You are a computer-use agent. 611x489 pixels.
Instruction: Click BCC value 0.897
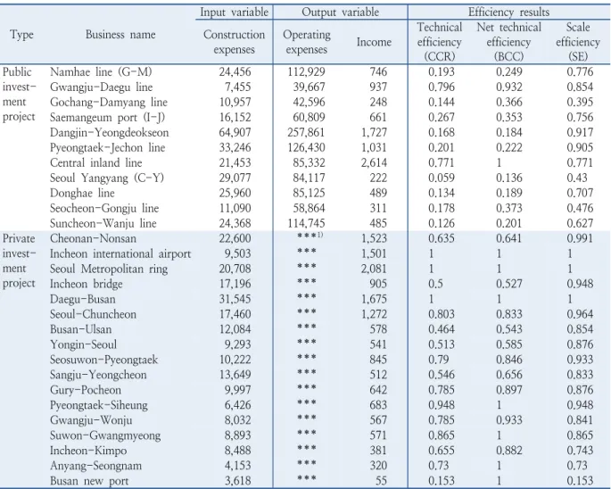coord(509,390)
